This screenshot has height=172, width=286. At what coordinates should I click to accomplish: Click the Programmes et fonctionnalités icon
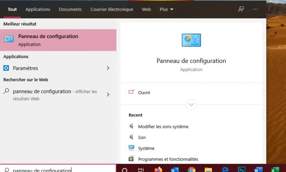tap(131, 159)
